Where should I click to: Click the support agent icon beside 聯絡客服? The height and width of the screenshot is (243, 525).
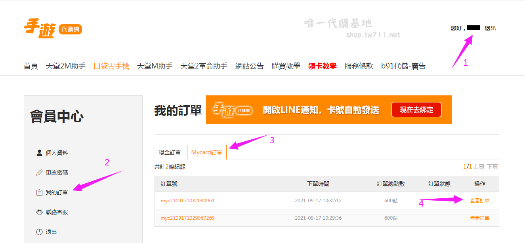(x=39, y=212)
